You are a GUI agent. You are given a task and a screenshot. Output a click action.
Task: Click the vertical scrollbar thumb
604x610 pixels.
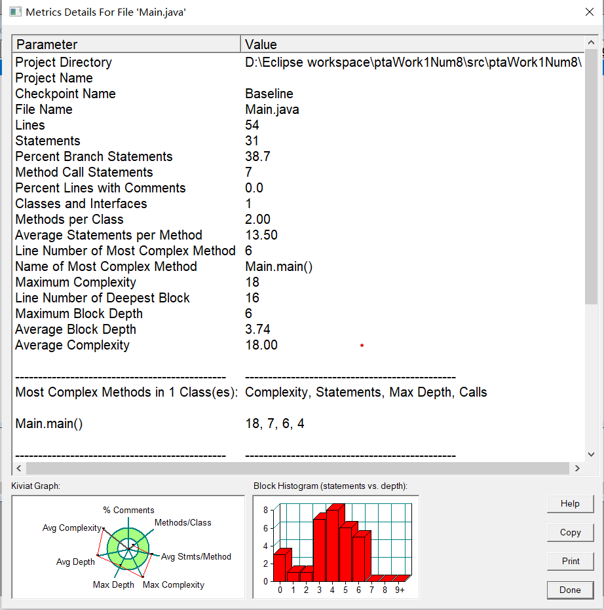[x=591, y=177]
